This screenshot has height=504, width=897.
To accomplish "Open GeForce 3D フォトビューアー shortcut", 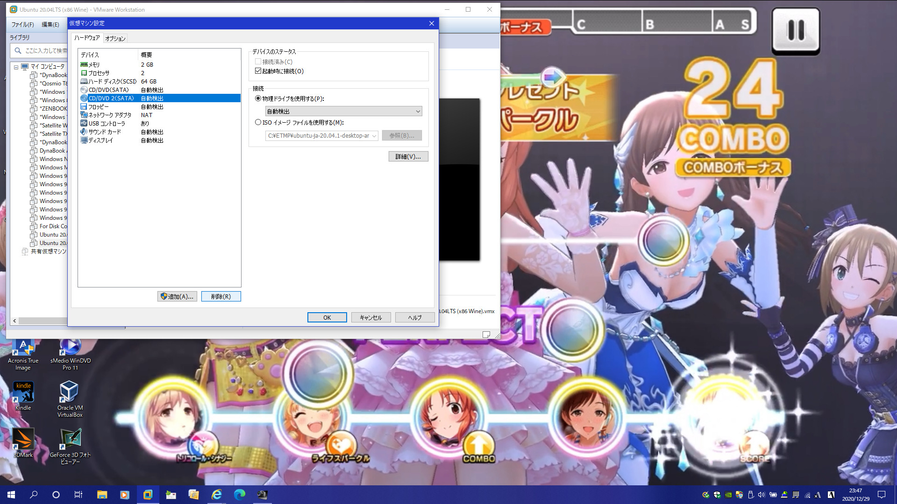I will pyautogui.click(x=70, y=446).
